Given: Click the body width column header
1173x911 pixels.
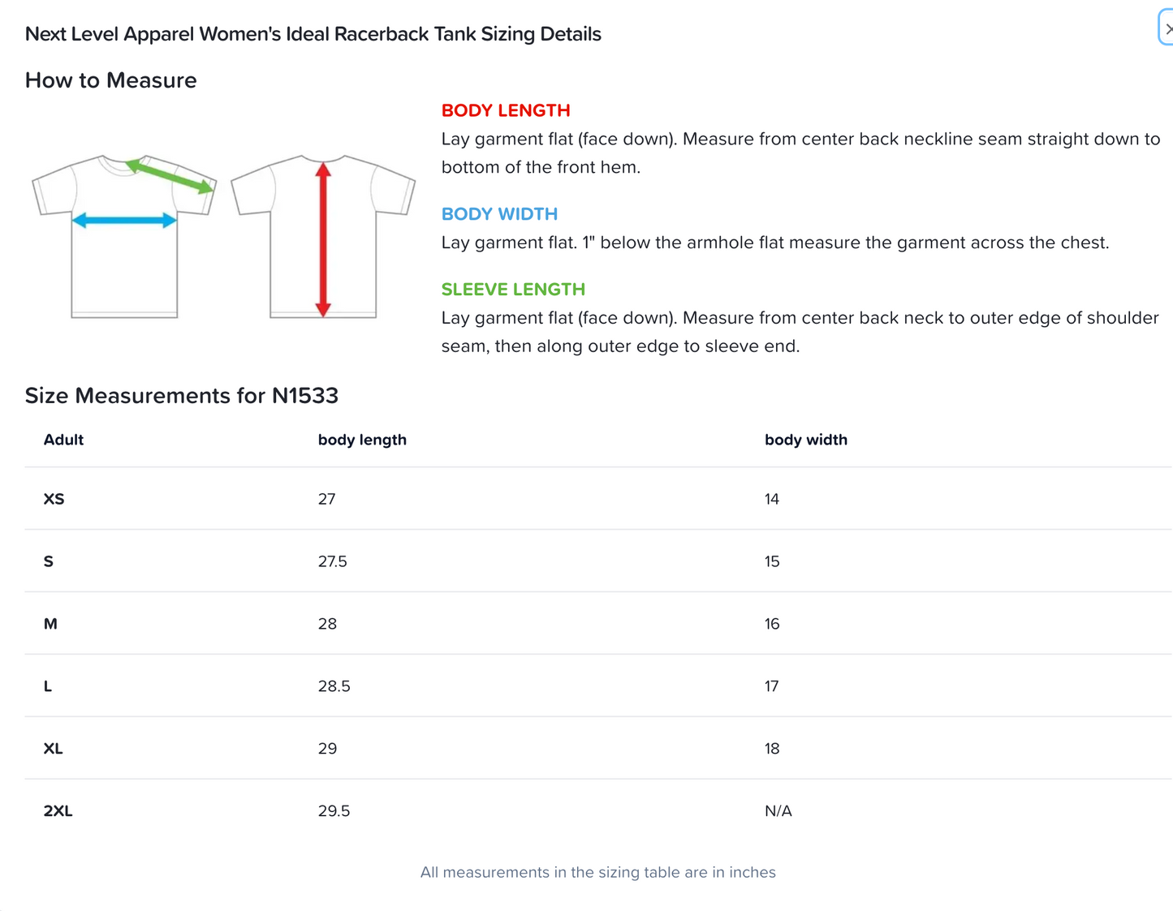Looking at the screenshot, I should click(805, 440).
